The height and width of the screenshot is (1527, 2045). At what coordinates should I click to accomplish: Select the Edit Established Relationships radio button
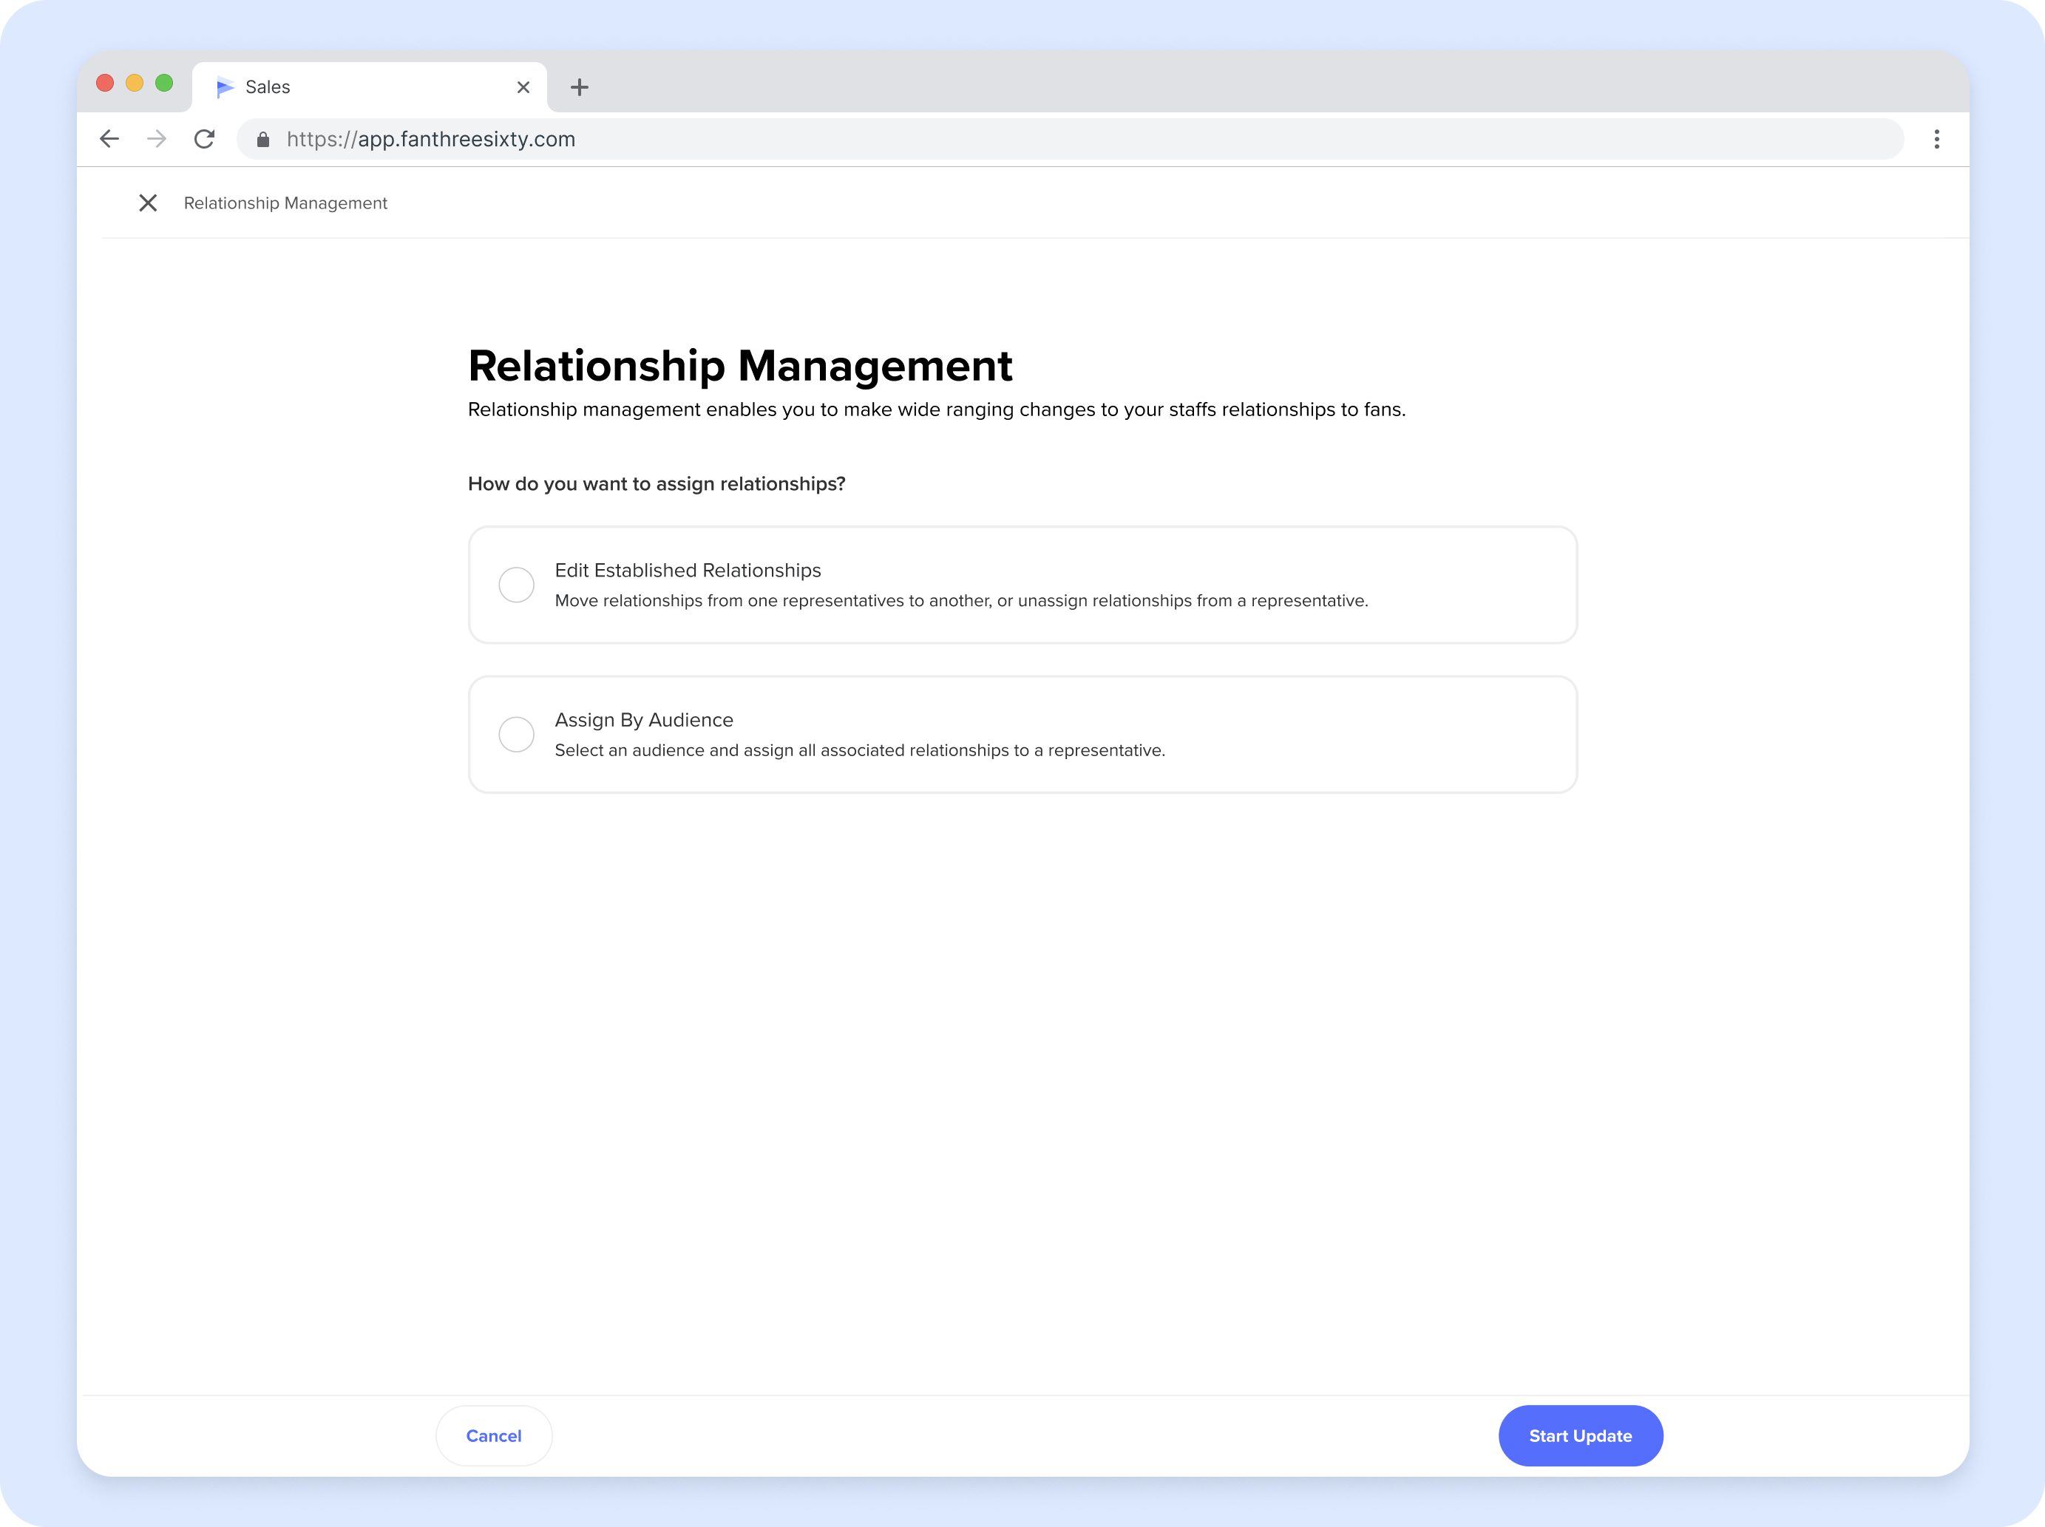pyautogui.click(x=517, y=585)
